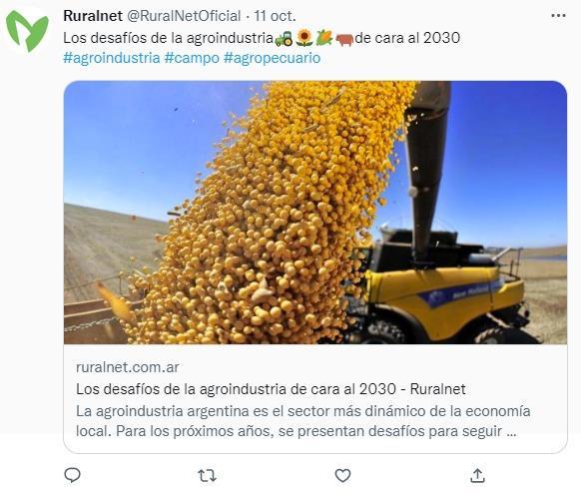
Task: Open the soybean harvest image preview
Action: (x=315, y=213)
